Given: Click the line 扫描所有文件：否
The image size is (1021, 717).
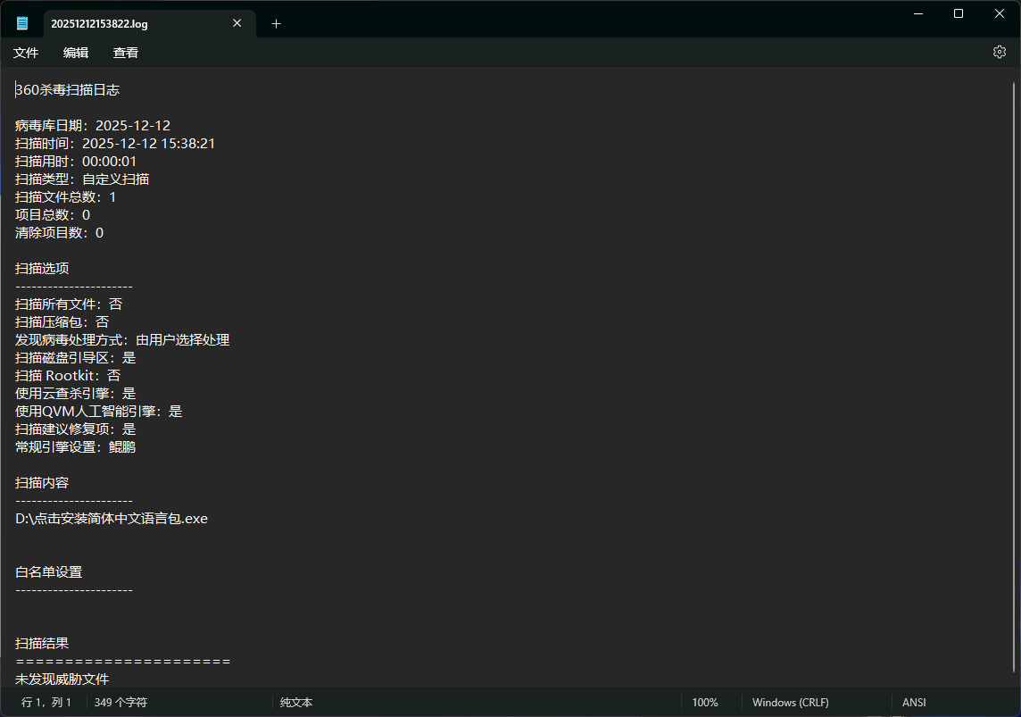Looking at the screenshot, I should pyautogui.click(x=69, y=304).
